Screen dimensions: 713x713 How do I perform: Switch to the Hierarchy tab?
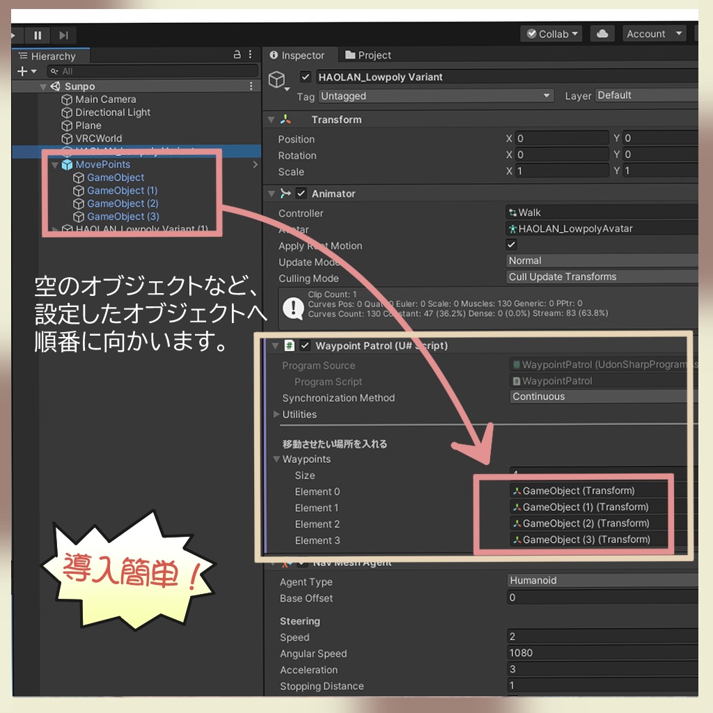(51, 56)
